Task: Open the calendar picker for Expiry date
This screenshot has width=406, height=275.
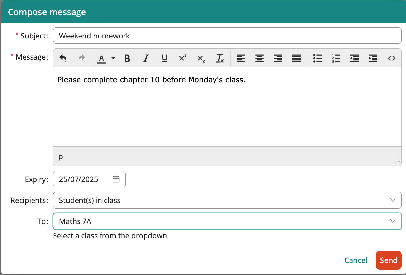Action: coord(116,179)
